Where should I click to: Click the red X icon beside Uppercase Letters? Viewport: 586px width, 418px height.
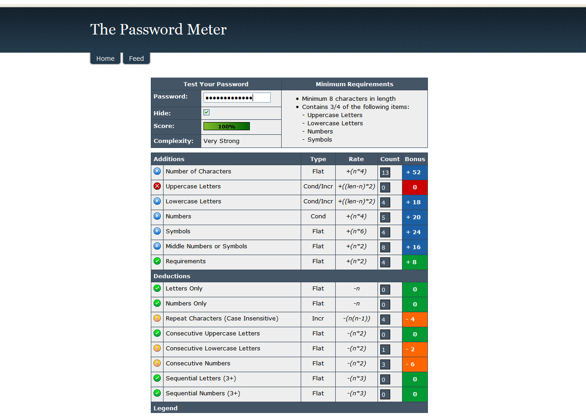point(157,186)
